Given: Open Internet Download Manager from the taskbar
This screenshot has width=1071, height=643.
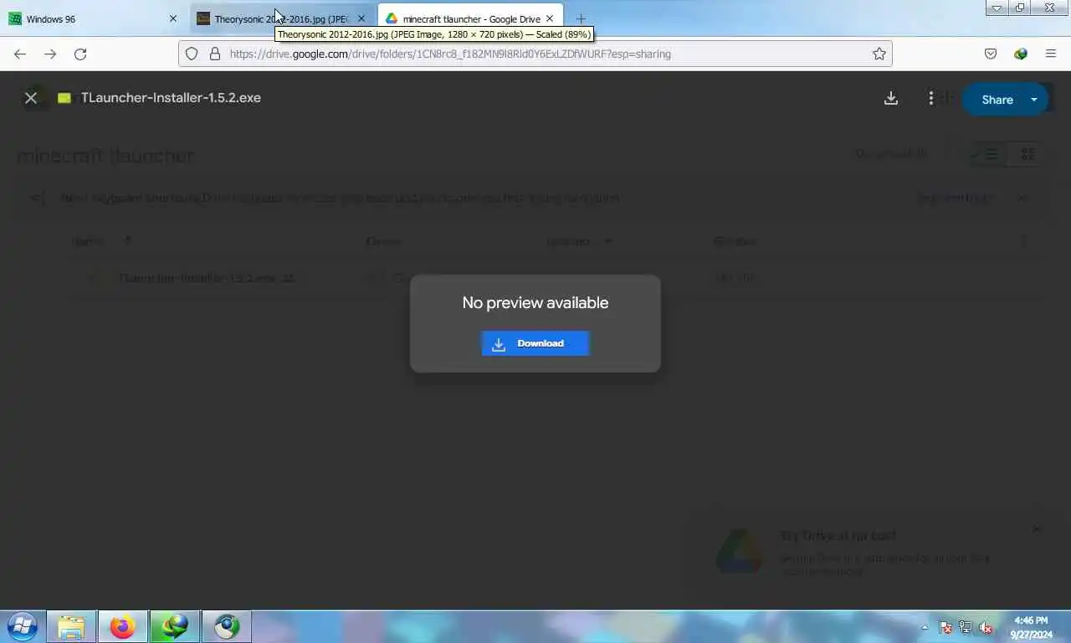Looking at the screenshot, I should tap(174, 626).
